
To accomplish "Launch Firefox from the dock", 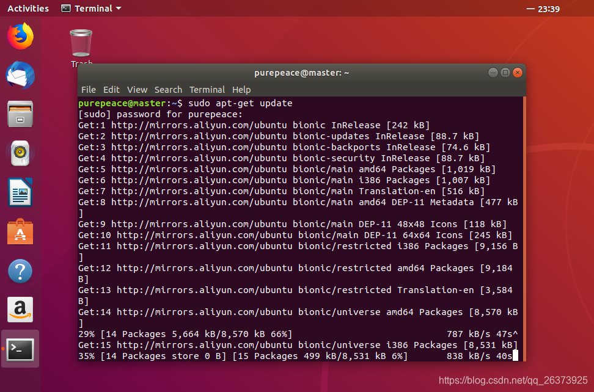I will click(x=20, y=36).
